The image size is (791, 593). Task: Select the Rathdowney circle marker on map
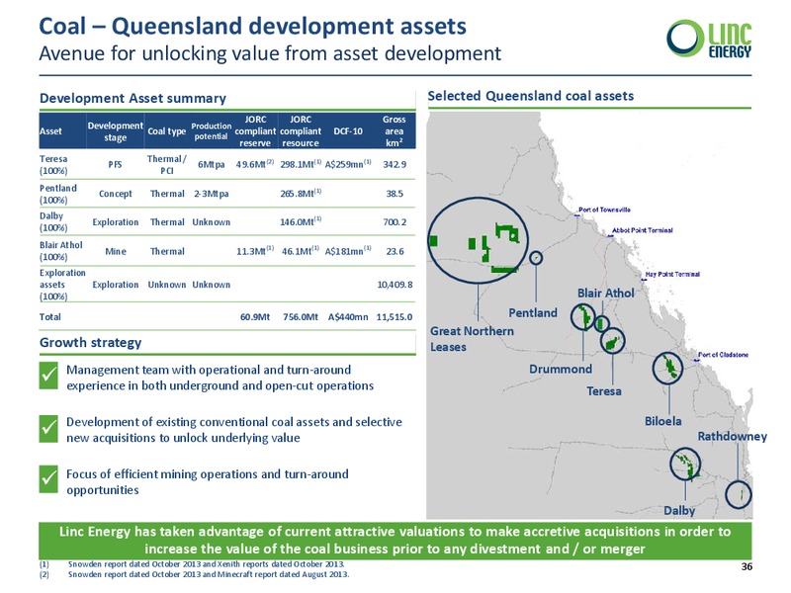pyautogui.click(x=739, y=495)
